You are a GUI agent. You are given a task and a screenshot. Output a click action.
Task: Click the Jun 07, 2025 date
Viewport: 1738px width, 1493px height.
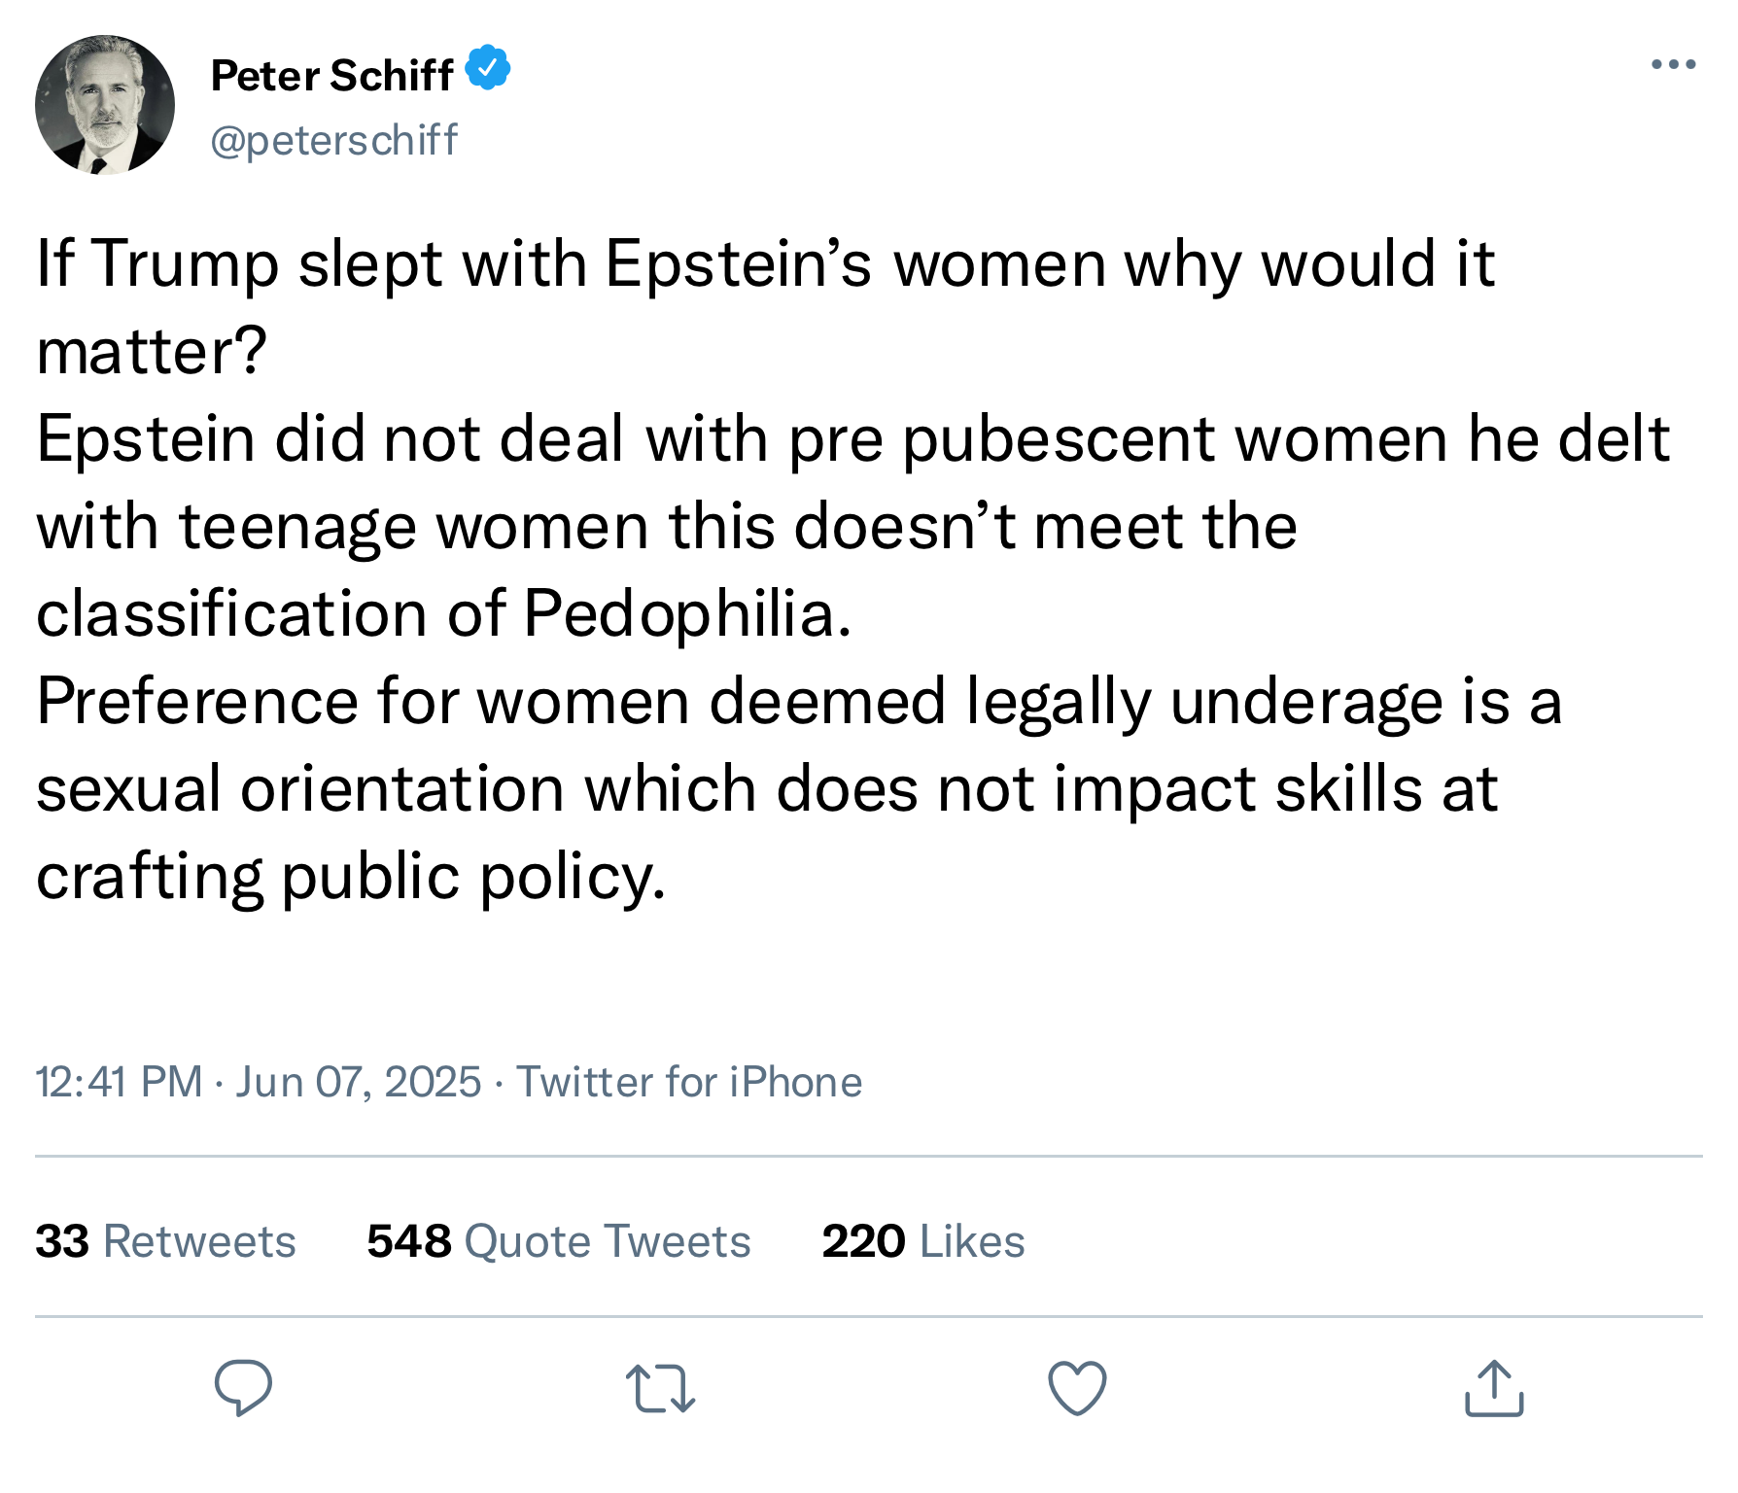pos(358,1082)
